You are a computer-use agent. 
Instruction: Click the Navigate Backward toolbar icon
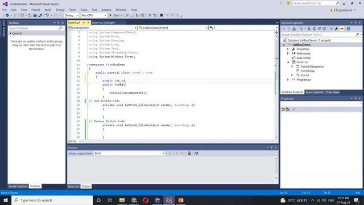pyautogui.click(x=7, y=15)
